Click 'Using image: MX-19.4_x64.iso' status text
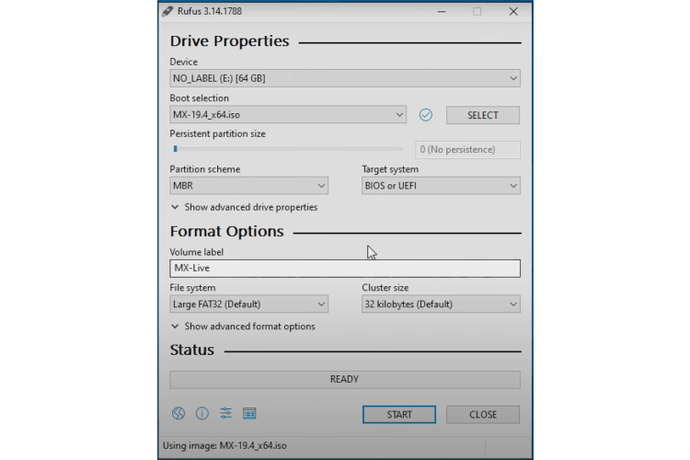 224,445
